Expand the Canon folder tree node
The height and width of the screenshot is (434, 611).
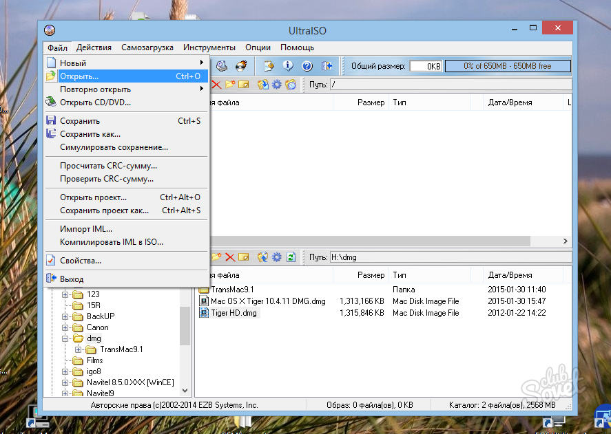(65, 328)
